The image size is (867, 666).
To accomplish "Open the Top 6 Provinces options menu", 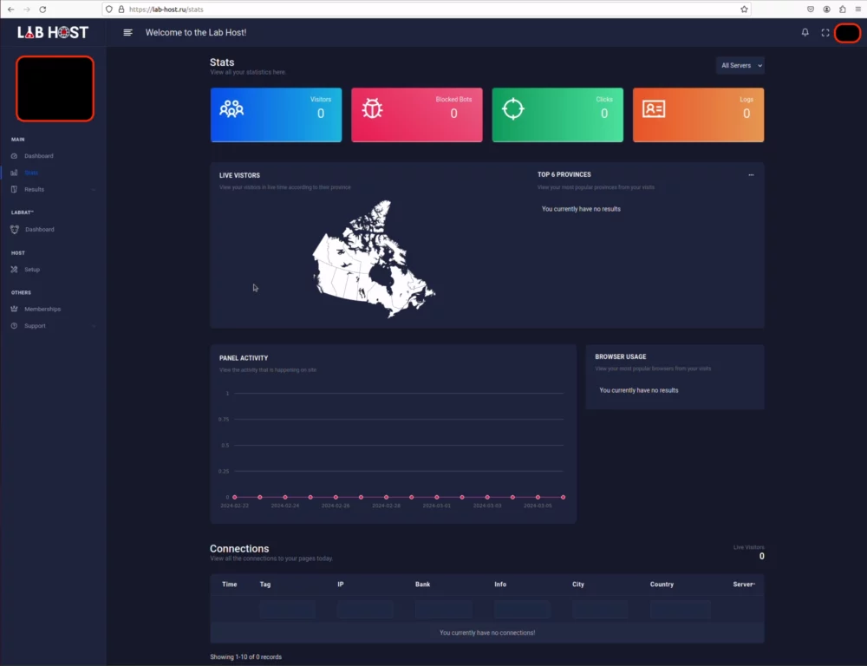I will tap(752, 174).
